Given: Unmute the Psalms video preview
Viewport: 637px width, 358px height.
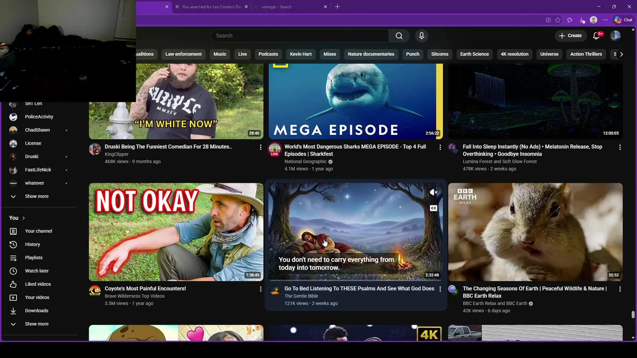Looking at the screenshot, I should [x=433, y=192].
